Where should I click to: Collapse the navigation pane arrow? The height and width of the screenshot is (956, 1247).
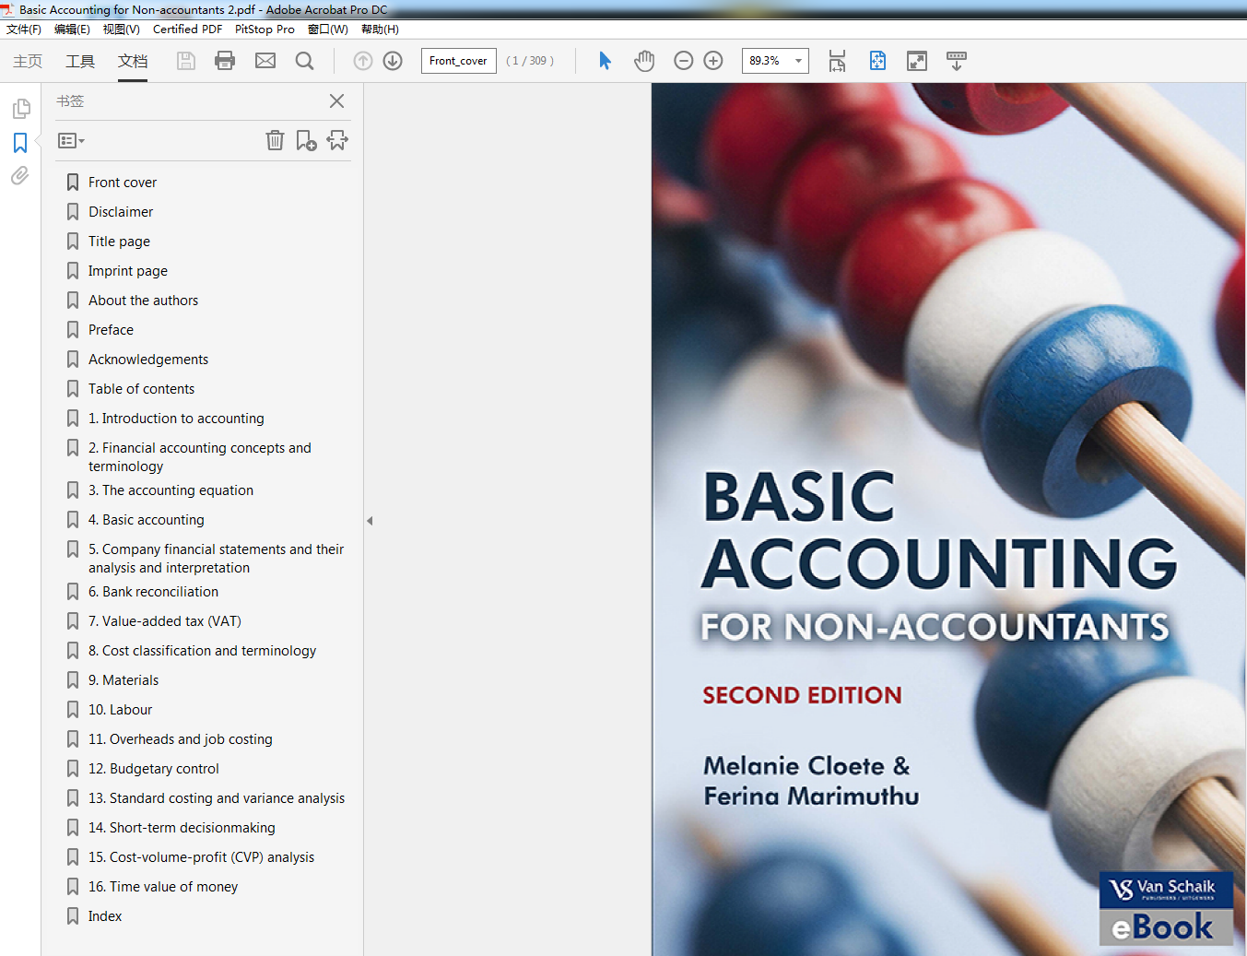click(x=370, y=521)
